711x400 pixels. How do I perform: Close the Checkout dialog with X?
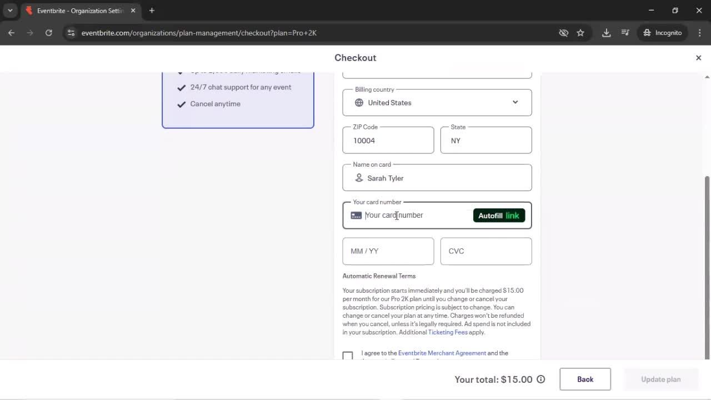(699, 58)
